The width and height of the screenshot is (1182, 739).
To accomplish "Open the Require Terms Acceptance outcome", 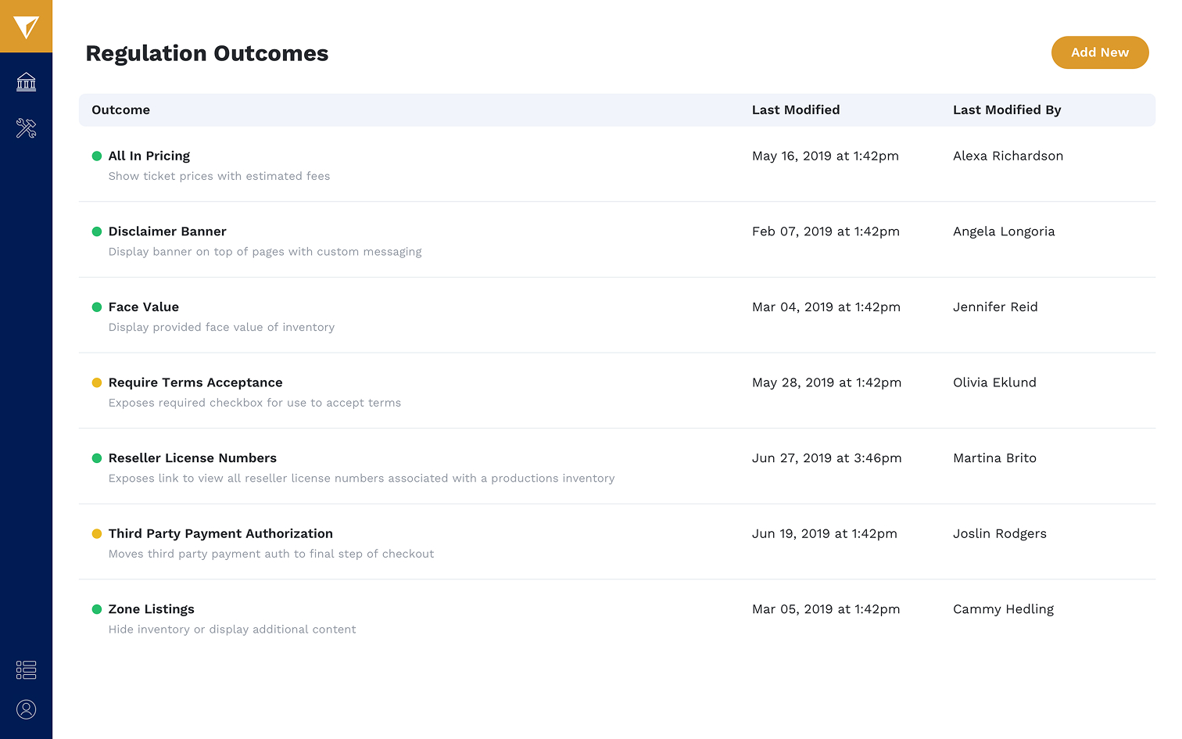I will click(195, 382).
